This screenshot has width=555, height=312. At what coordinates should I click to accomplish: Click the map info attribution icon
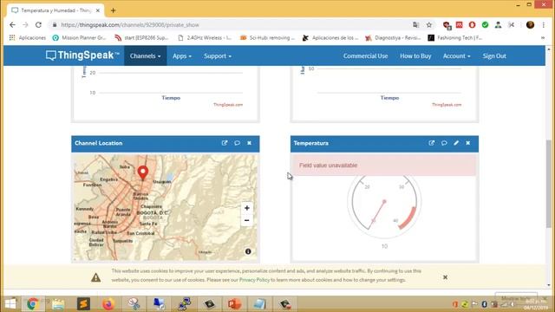(x=248, y=251)
